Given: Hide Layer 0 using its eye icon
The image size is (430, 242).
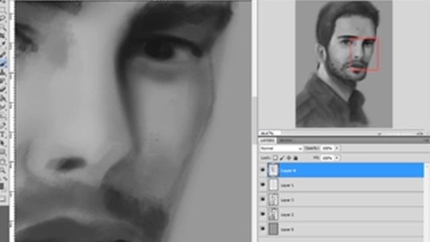Looking at the screenshot, I should [263, 229].
